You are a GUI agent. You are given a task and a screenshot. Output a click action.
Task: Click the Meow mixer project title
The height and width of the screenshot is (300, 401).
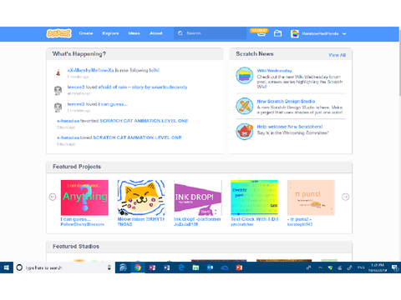click(x=141, y=219)
